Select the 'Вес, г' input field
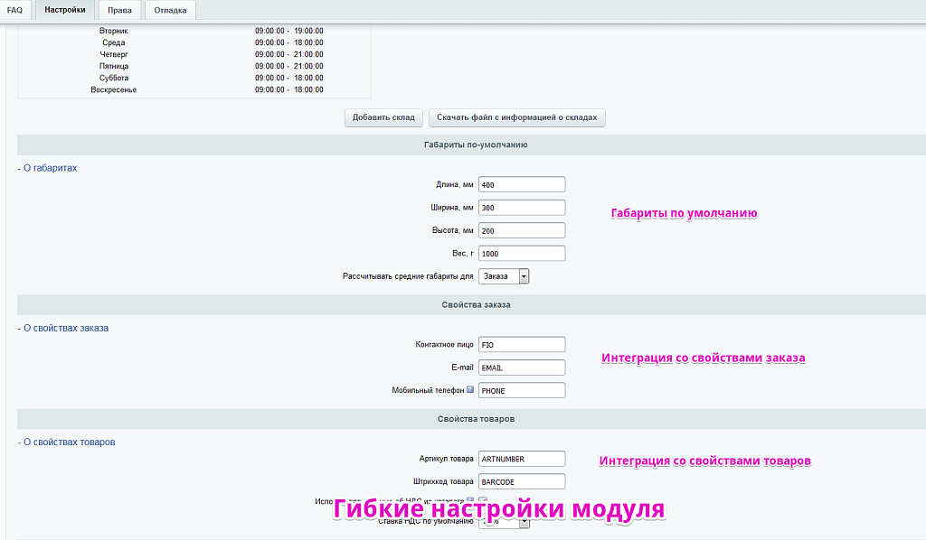Image resolution: width=926 pixels, height=540 pixels. (521, 253)
